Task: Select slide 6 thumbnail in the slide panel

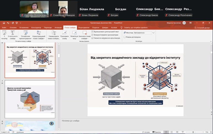Action: [x=30, y=60]
